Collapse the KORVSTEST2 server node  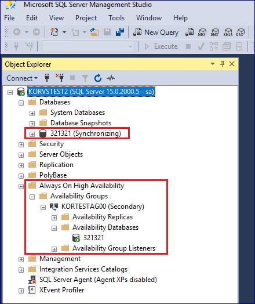click(x=10, y=92)
